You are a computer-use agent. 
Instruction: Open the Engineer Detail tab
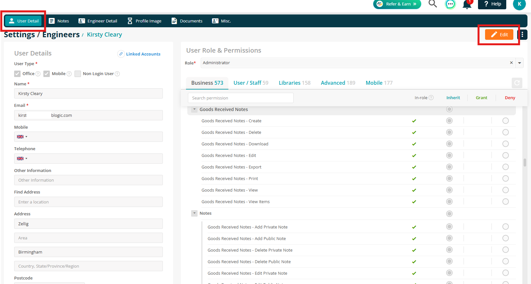coord(98,21)
